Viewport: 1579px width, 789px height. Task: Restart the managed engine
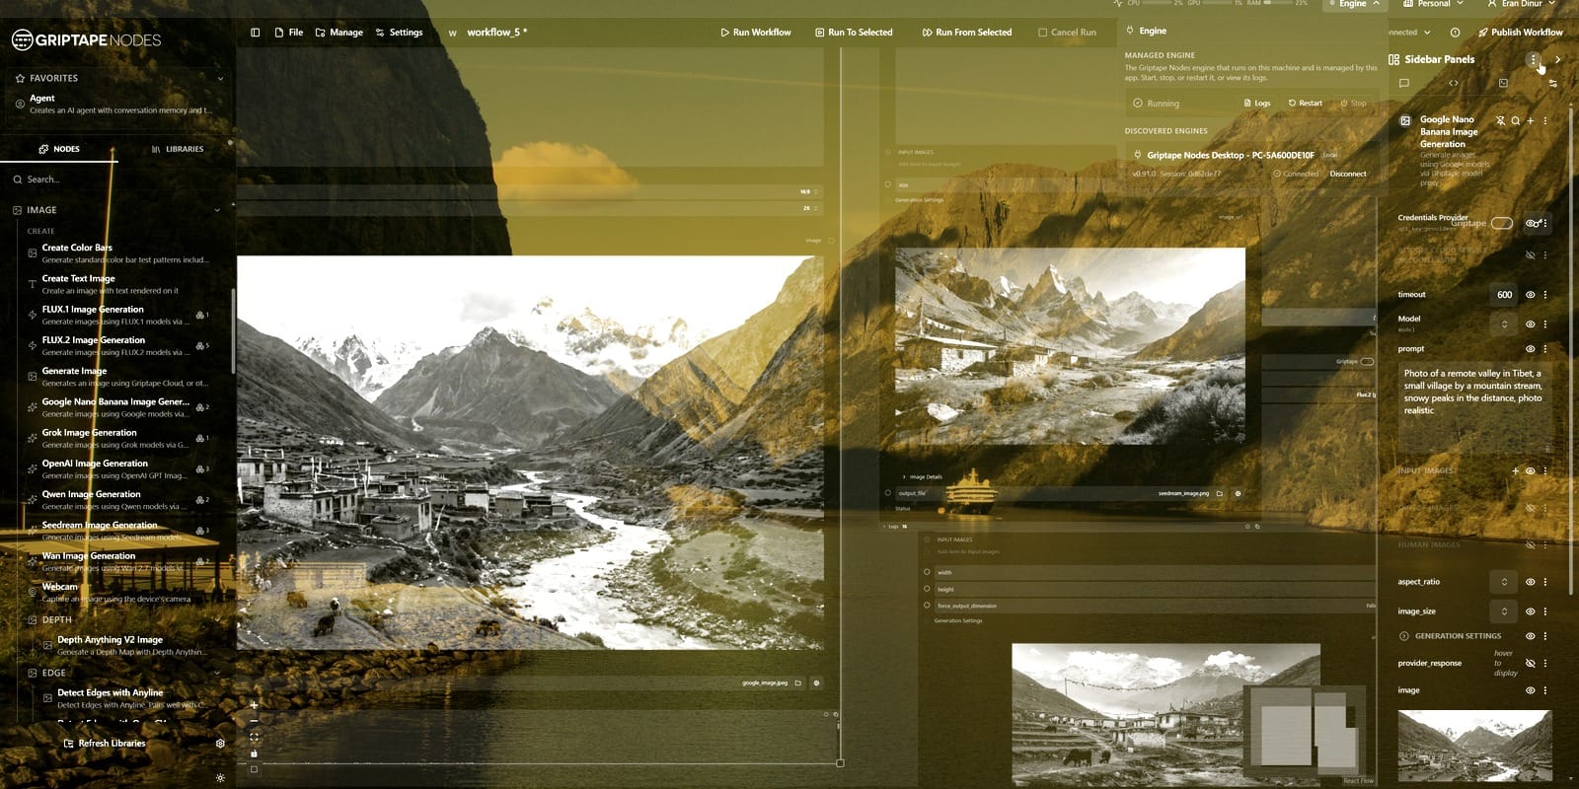[x=1305, y=103]
